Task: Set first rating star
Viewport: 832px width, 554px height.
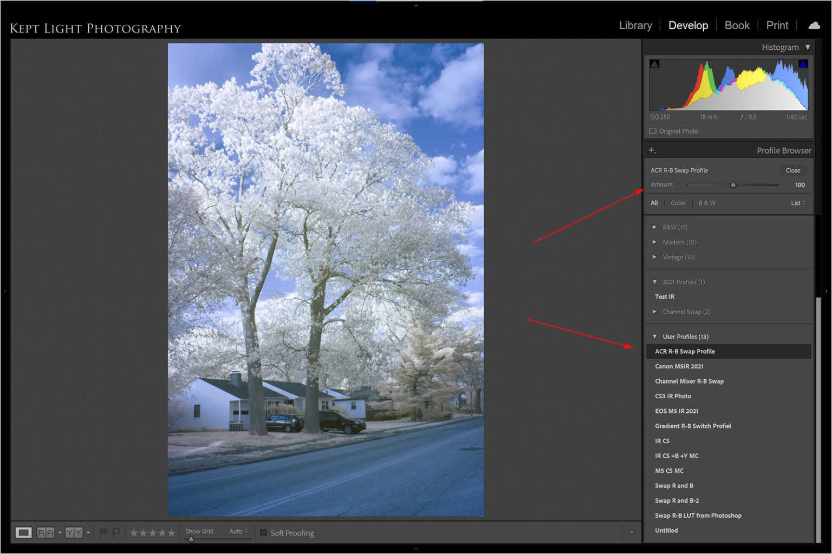Action: (x=134, y=533)
